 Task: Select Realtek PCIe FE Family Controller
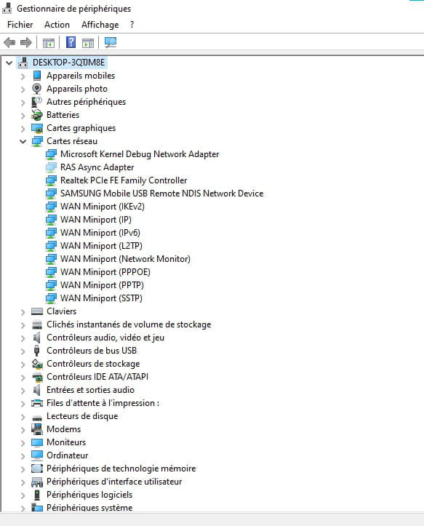point(124,180)
